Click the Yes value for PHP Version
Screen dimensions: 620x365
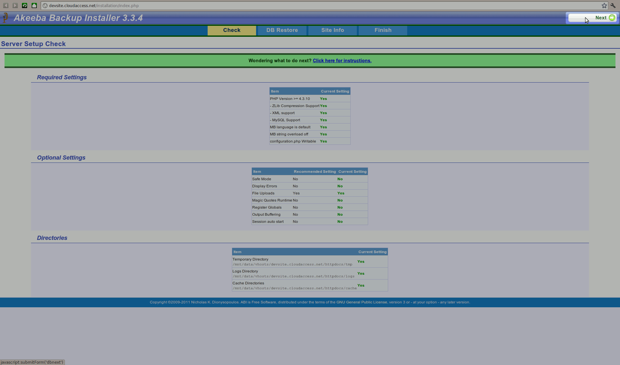323,99
